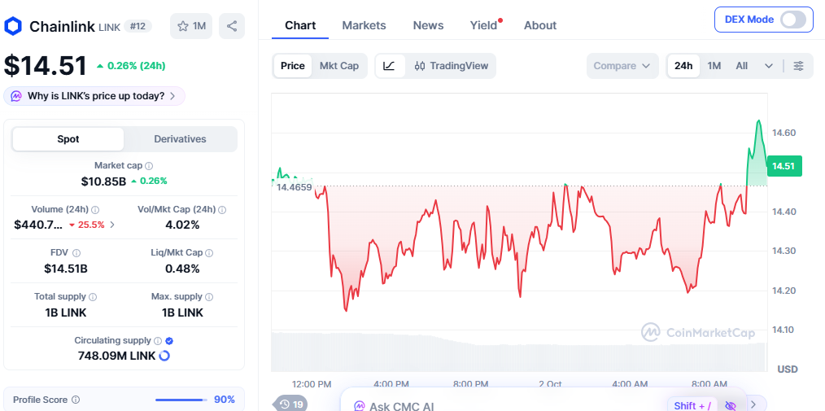Click the 90% profile score value
825x411 pixels.
(224, 400)
